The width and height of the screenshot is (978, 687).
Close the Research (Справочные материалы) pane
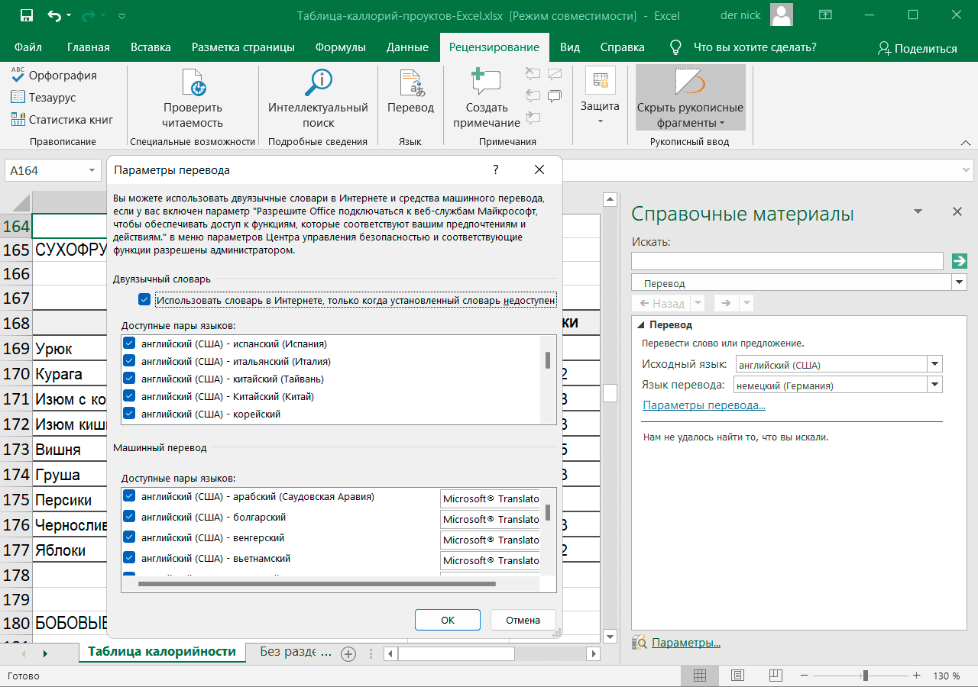coord(957,212)
